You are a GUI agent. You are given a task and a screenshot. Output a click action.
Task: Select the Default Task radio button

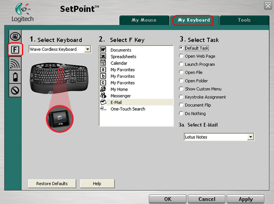click(x=181, y=48)
